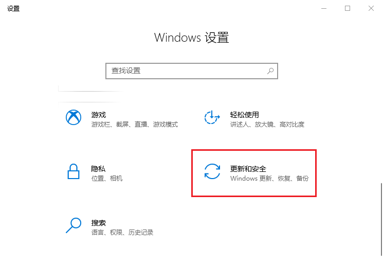
Task: Open the 轻松使用 settings title
Action: tap(245, 115)
